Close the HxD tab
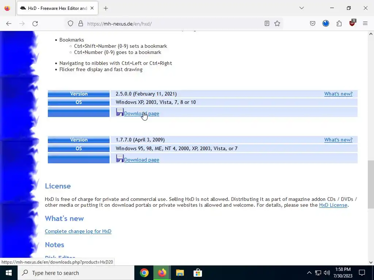The height and width of the screenshot is (280, 374). (x=92, y=8)
